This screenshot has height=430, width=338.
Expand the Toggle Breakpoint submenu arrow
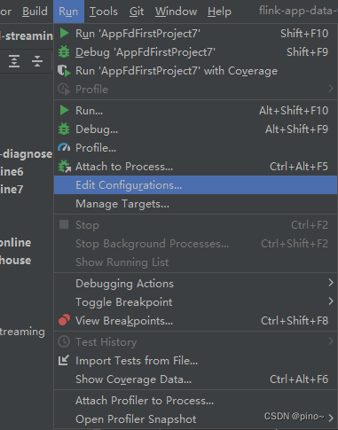coord(331,301)
